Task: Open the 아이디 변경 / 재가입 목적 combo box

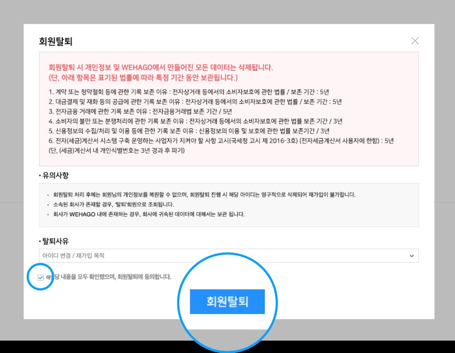Action: click(229, 256)
